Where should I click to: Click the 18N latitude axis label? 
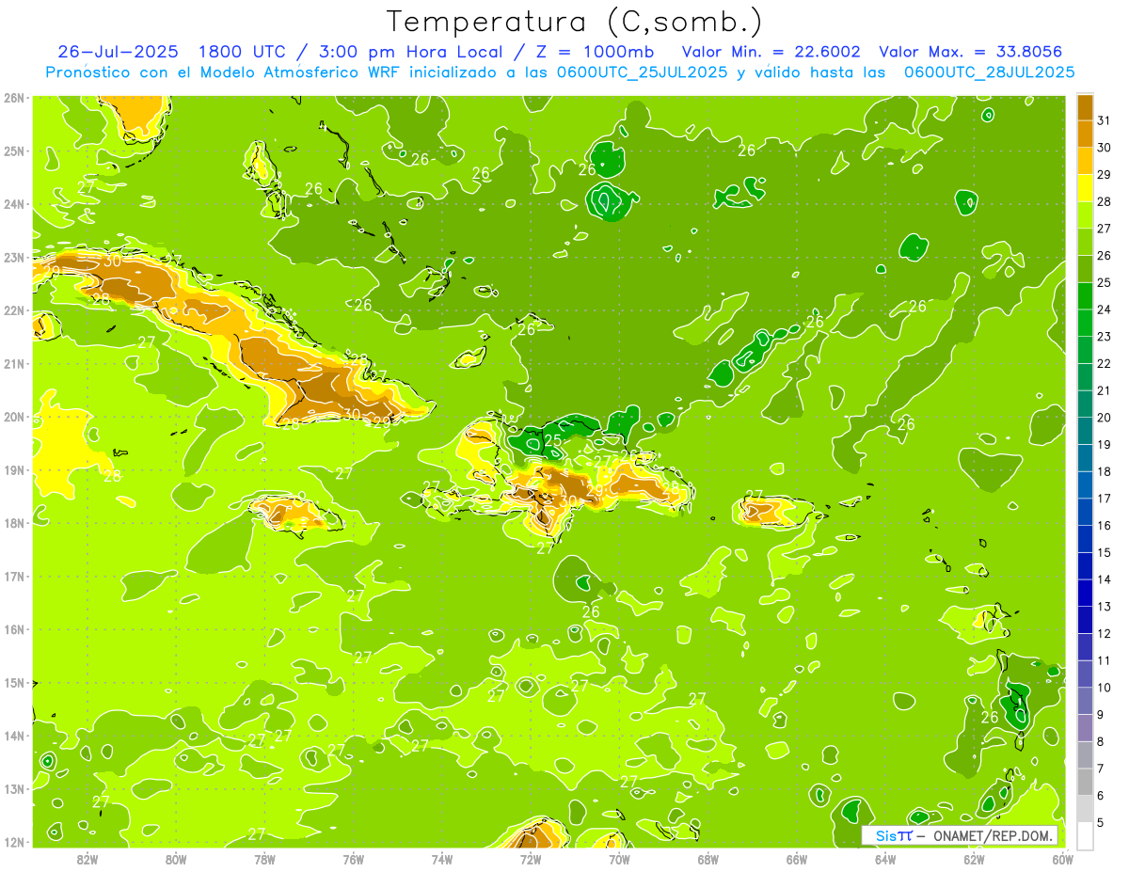tap(14, 523)
